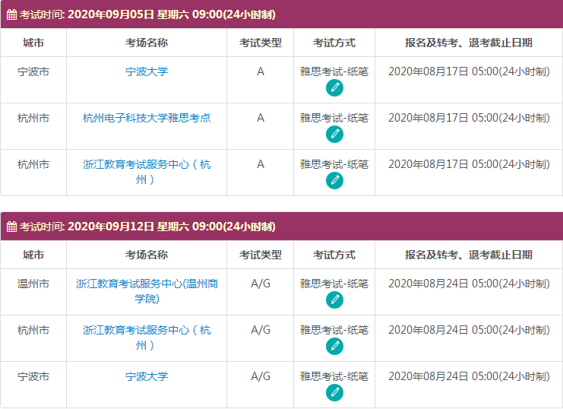Click the 考试类型 header in the 09月12日 table
This screenshot has width=563, height=409.
click(x=261, y=255)
